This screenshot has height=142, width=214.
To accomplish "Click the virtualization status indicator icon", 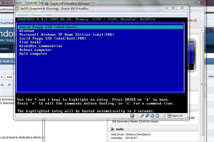I will tap(157, 116).
